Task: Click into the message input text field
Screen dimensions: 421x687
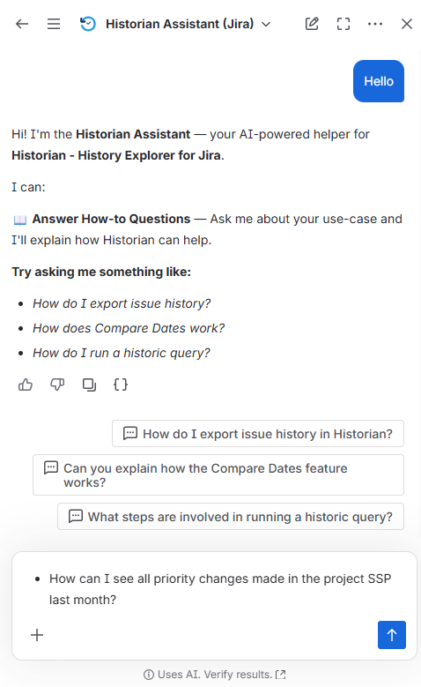Action: [214, 589]
